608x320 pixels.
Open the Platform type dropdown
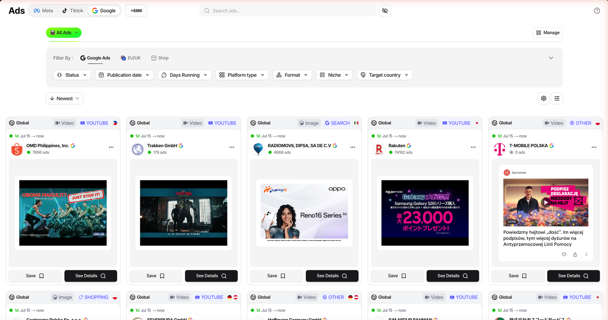[242, 75]
